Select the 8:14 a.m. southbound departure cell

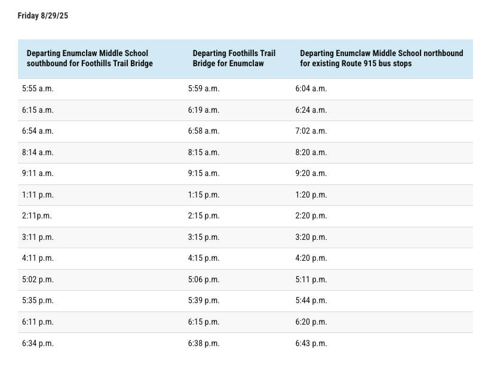point(38,152)
